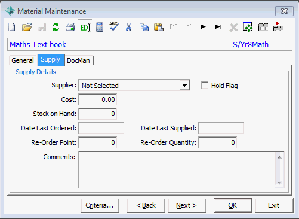Click the table grid icon
The image size is (299, 219).
click(x=263, y=27)
